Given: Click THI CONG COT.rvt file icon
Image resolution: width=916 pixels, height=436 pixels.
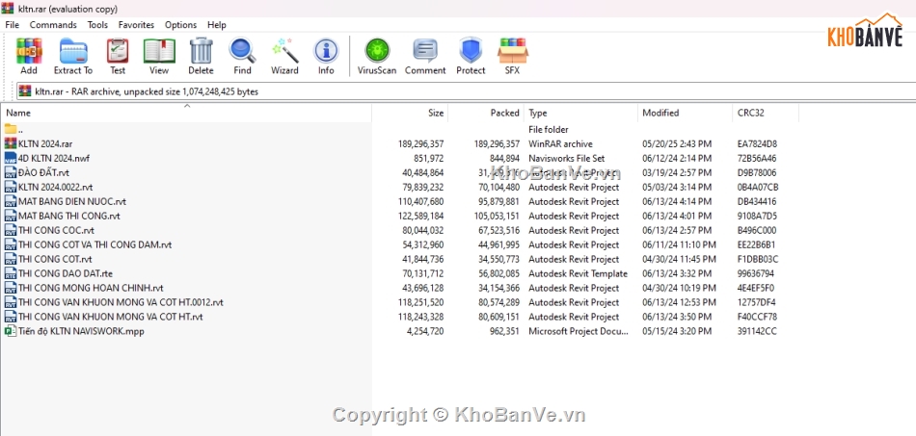Looking at the screenshot, I should pyautogui.click(x=10, y=259).
